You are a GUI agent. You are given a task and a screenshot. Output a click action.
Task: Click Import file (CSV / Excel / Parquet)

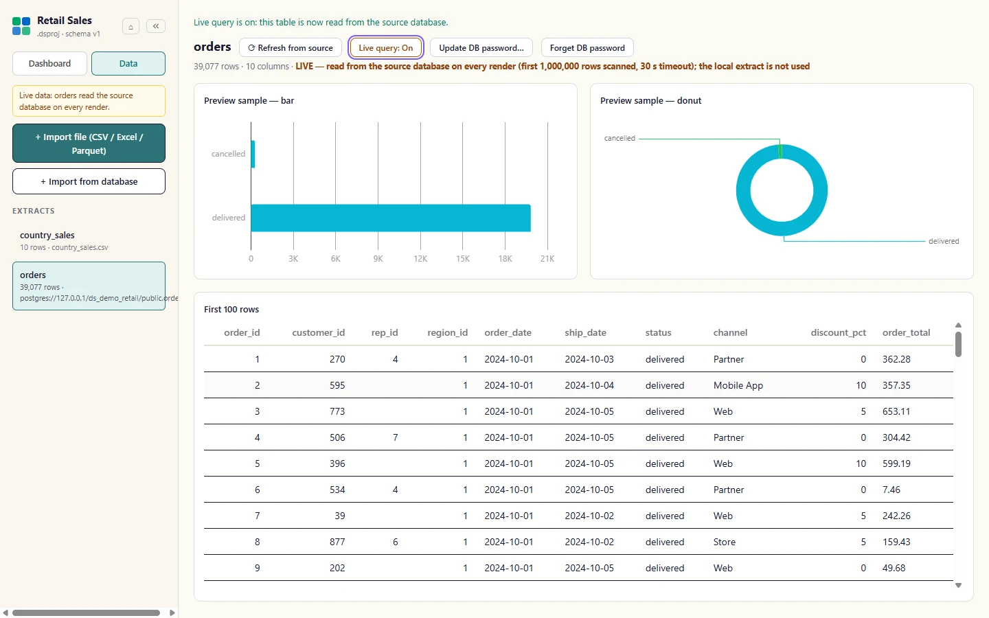89,144
